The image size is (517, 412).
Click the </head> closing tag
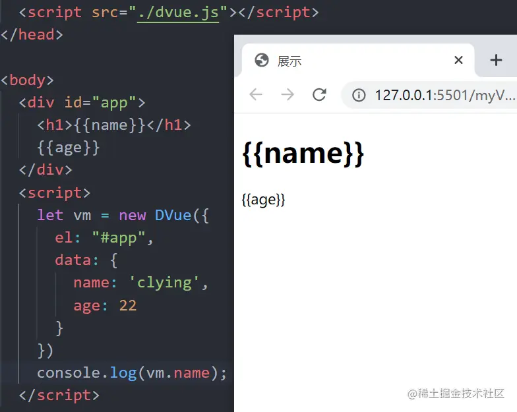32,35
